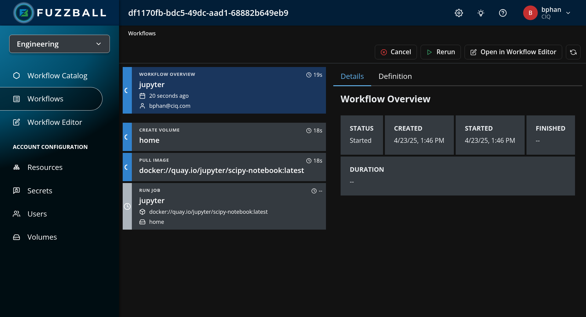Select the Workflows sidebar icon

coord(16,99)
